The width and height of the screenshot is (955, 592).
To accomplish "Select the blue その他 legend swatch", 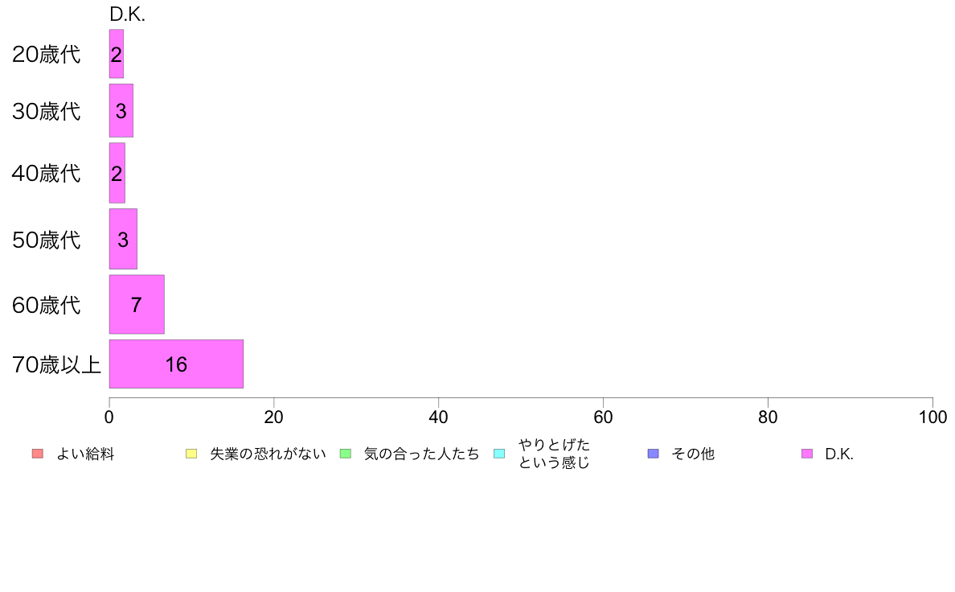I will pos(653,454).
